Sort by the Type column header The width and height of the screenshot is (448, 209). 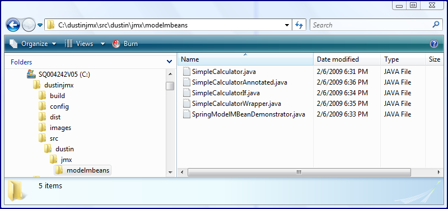click(x=403, y=59)
